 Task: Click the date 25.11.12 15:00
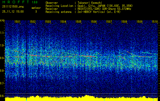pos(13,12)
